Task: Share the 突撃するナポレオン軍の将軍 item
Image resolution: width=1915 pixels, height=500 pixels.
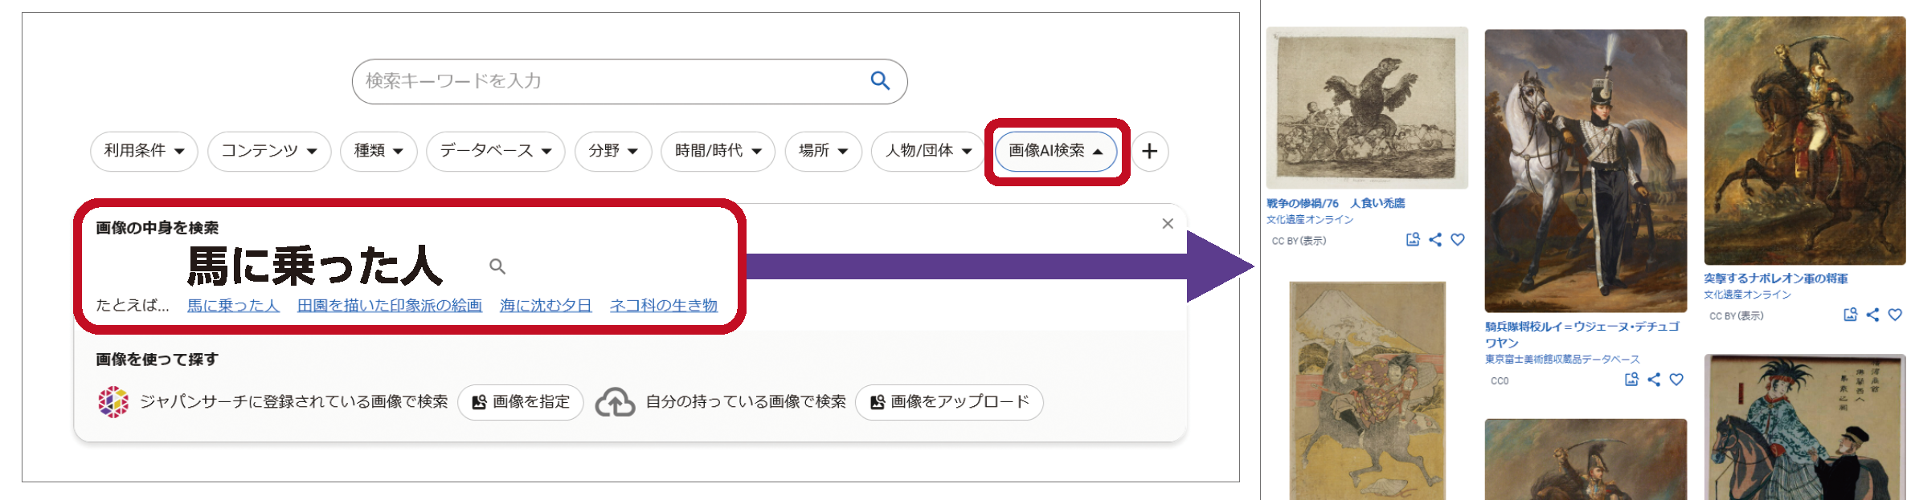Action: coord(1872,315)
